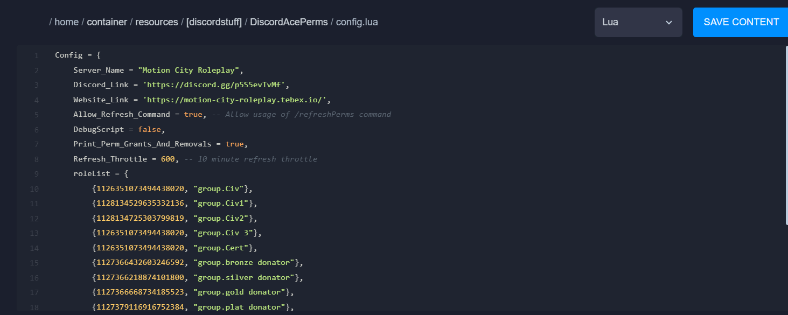
Task: Open the container breadcrumb folder
Action: pyautogui.click(x=107, y=22)
